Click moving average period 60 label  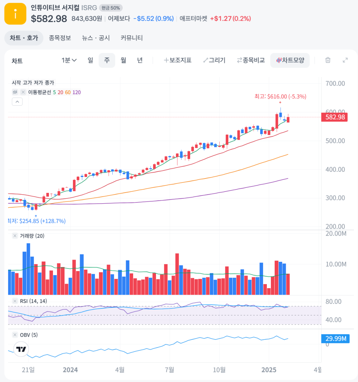68,92
